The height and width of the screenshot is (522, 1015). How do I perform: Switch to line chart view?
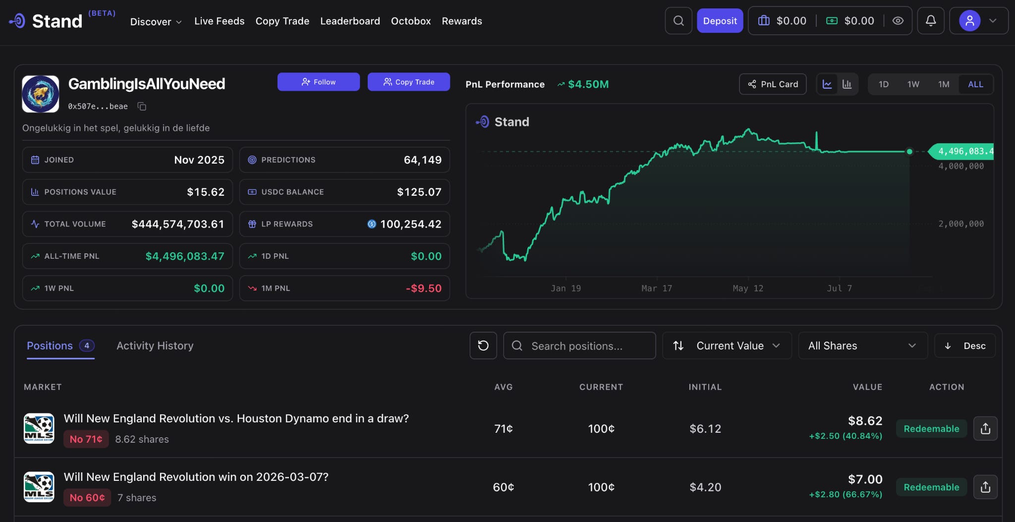(827, 84)
